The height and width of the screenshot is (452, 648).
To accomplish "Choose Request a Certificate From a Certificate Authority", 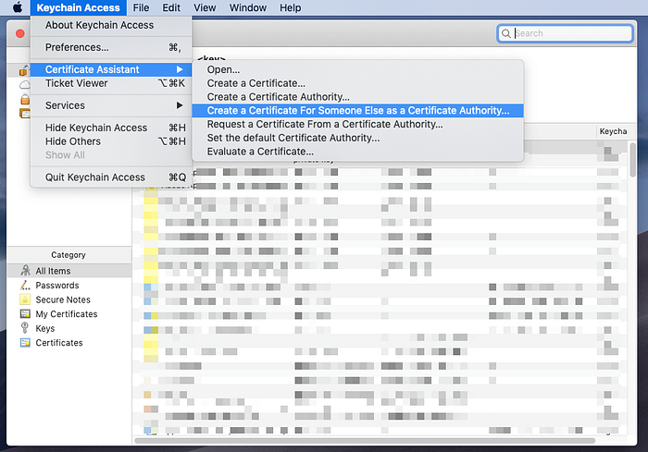I will [358, 124].
